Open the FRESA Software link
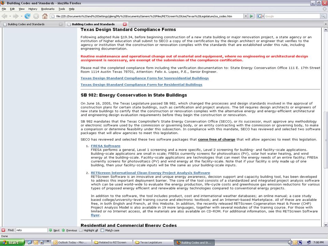 [x=106, y=146]
